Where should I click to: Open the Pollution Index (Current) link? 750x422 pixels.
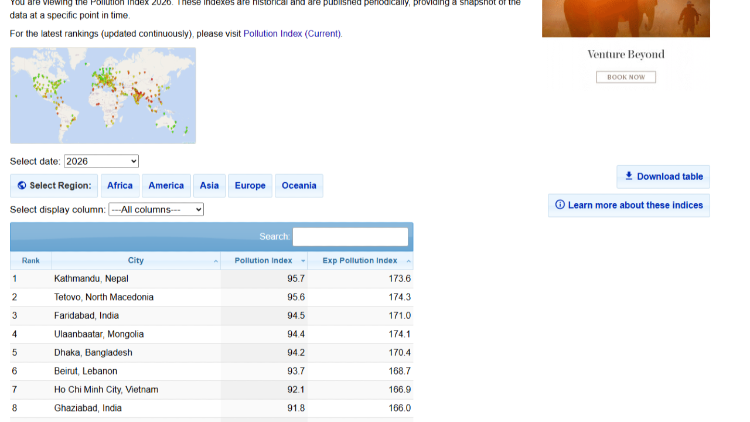pyautogui.click(x=292, y=33)
